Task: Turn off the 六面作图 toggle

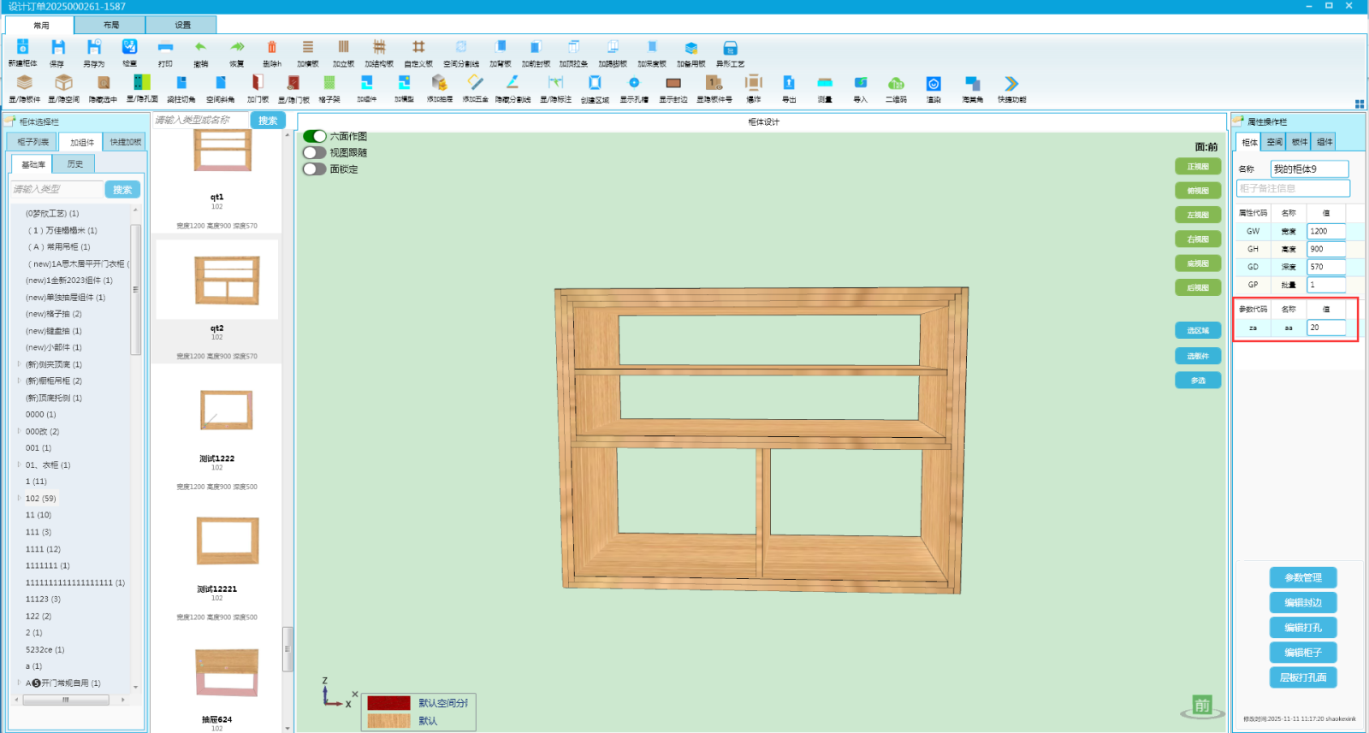Action: 314,136
